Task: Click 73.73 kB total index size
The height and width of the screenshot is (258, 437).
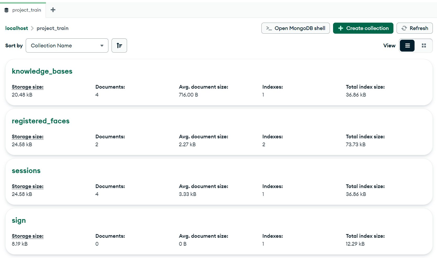Action: [356, 144]
